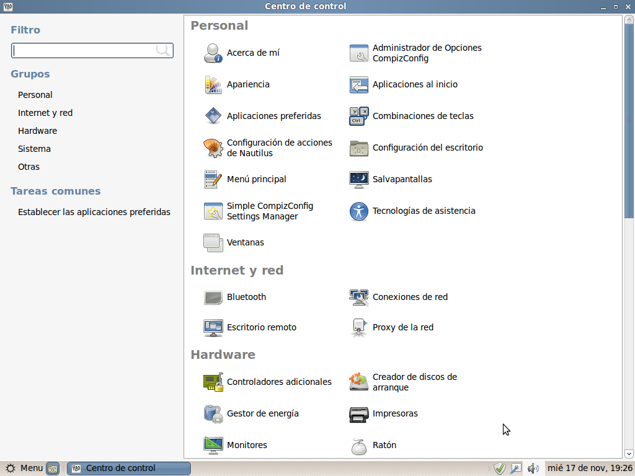Click the volume icon in system tray
635x476 pixels.
click(x=533, y=469)
